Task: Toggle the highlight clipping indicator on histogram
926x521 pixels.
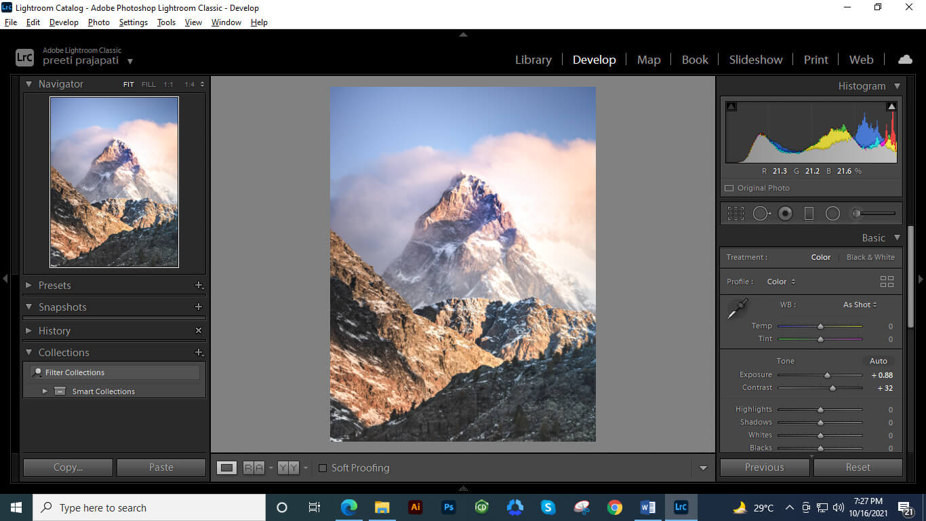Action: pos(891,106)
